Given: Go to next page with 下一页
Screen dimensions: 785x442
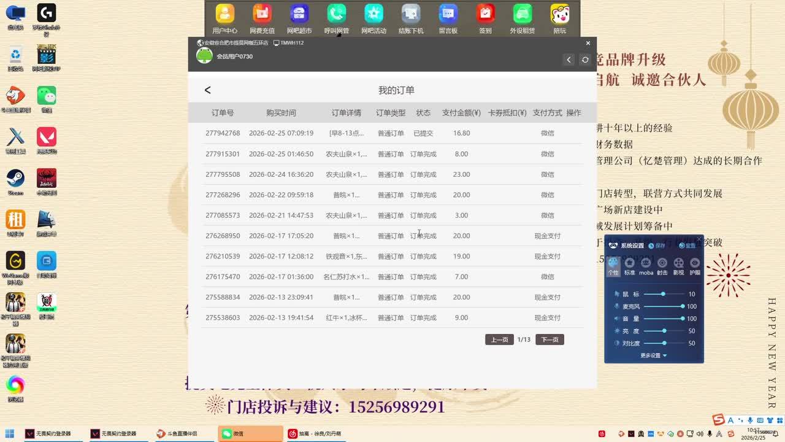Looking at the screenshot, I should pos(549,339).
